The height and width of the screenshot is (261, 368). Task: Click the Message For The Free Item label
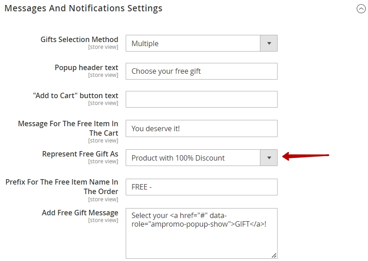pyautogui.click(x=68, y=128)
